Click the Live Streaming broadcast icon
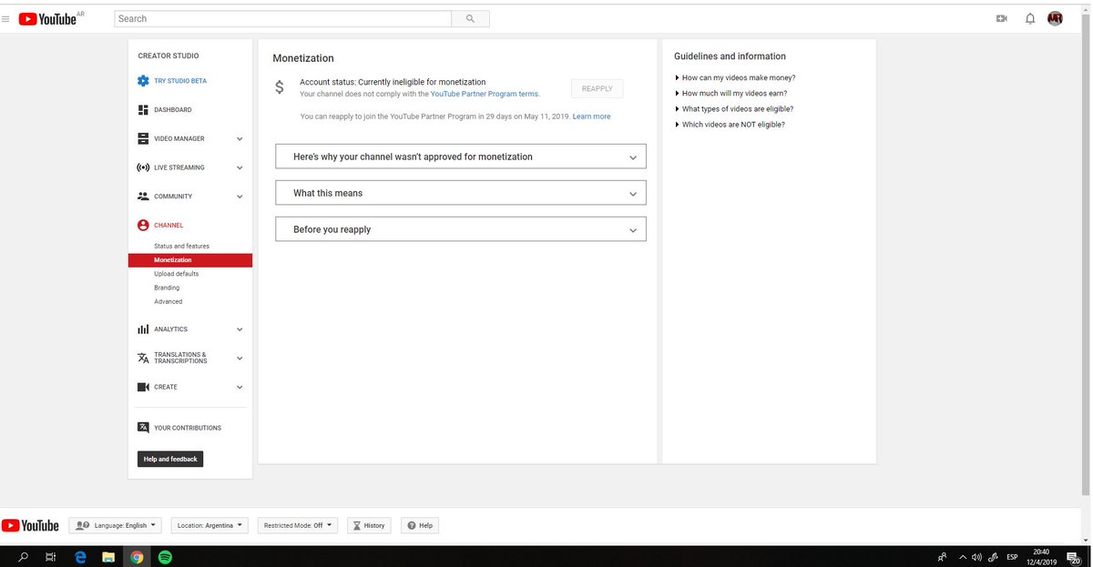 (x=143, y=167)
